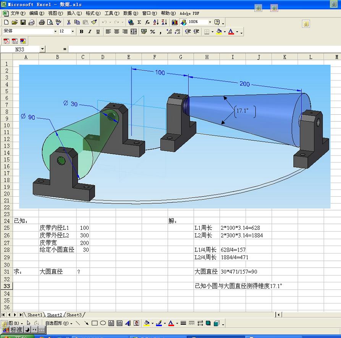Insert WordArt from the Drawing toolbar
This screenshot has height=338, width=341.
(128, 323)
